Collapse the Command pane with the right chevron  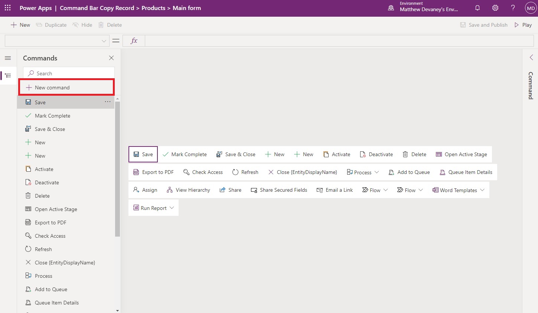[x=531, y=57]
